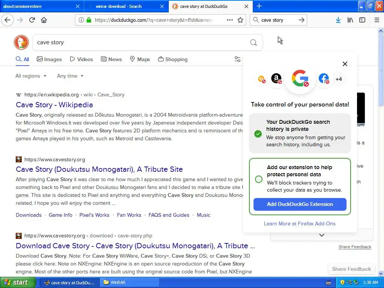The width and height of the screenshot is (384, 288).
Task: Select the All results tab
Action: pos(22,59)
